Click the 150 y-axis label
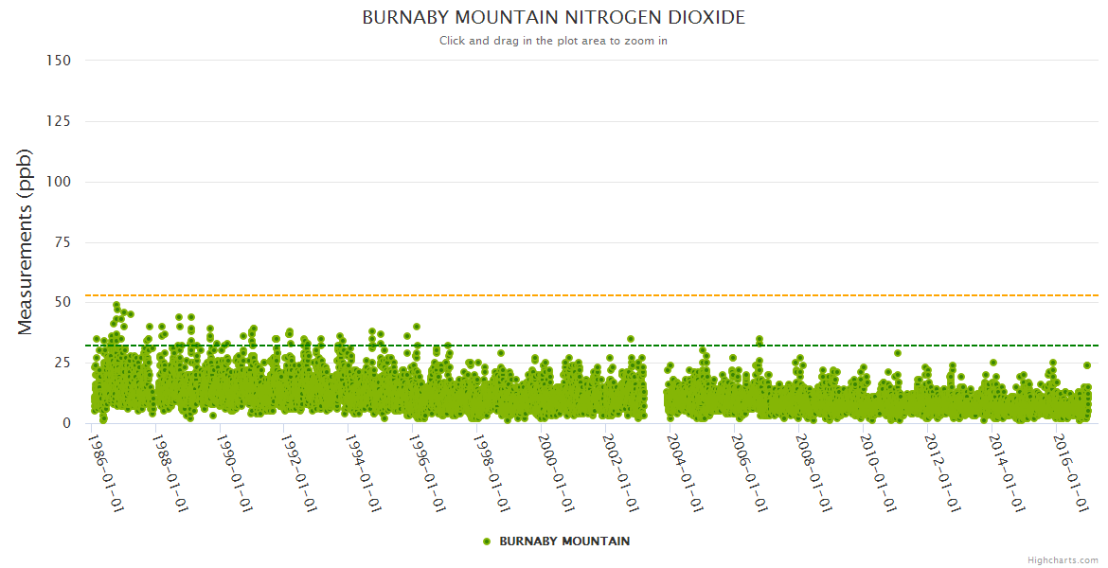This screenshot has width=1108, height=568. tap(59, 61)
